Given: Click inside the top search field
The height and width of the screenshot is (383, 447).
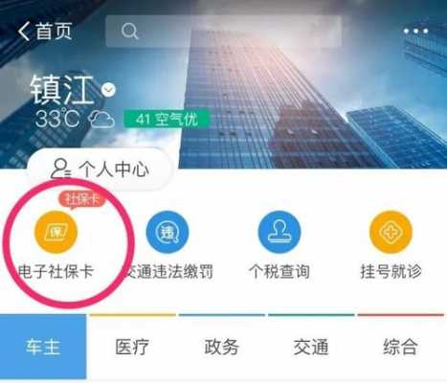Looking at the screenshot, I should point(223,32).
